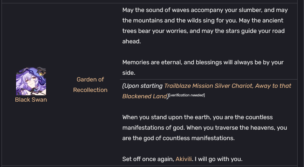Click the 'trees bear your worries' line
The image size is (304, 167).
[203, 31]
